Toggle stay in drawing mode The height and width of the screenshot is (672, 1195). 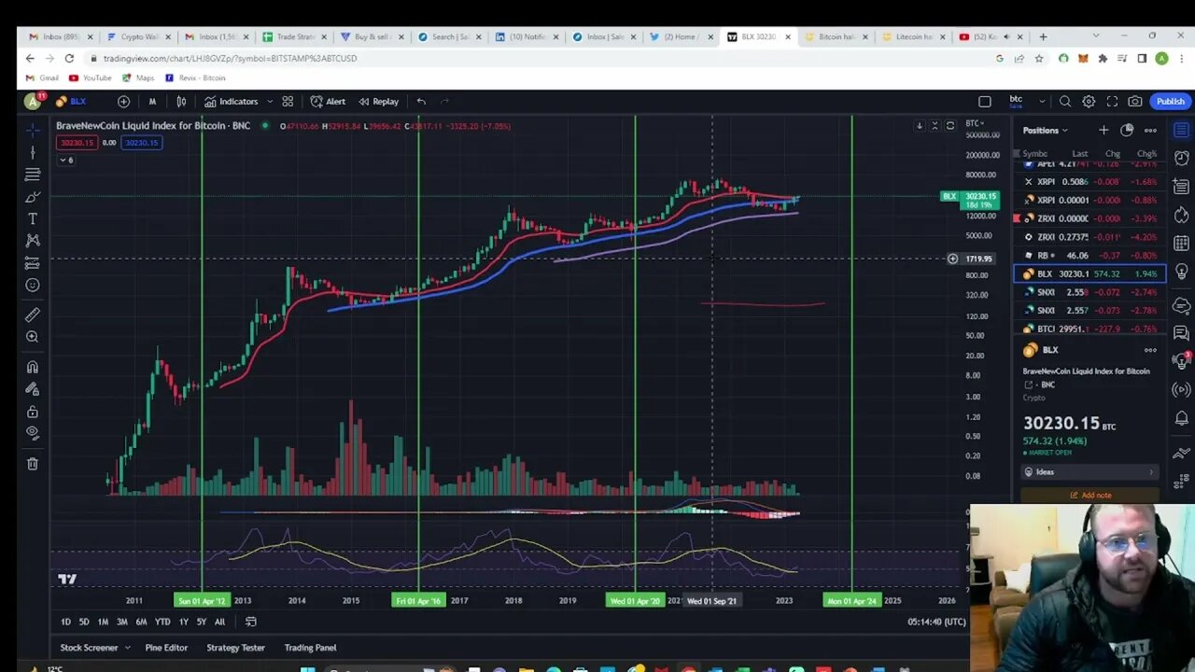point(33,389)
